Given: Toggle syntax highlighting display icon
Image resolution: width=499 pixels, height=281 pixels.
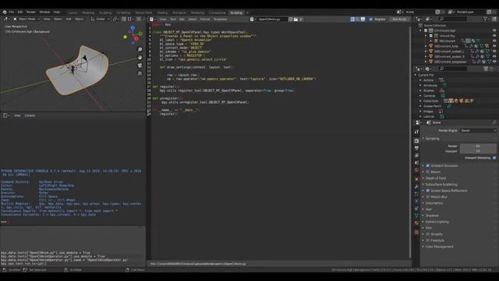Looking at the screenshot, I should [x=363, y=19].
